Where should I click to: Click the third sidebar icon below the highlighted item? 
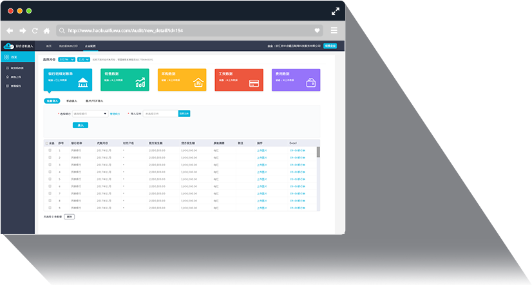coord(8,86)
